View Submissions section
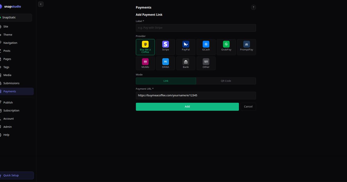The width and height of the screenshot is (347, 182). pyautogui.click(x=17, y=83)
